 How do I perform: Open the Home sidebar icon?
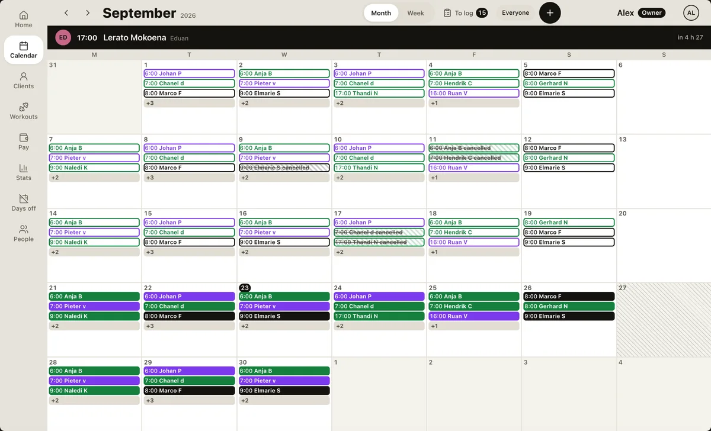click(x=24, y=19)
